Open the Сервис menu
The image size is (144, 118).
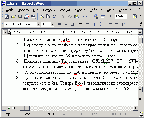pyautogui.click(x=80, y=10)
